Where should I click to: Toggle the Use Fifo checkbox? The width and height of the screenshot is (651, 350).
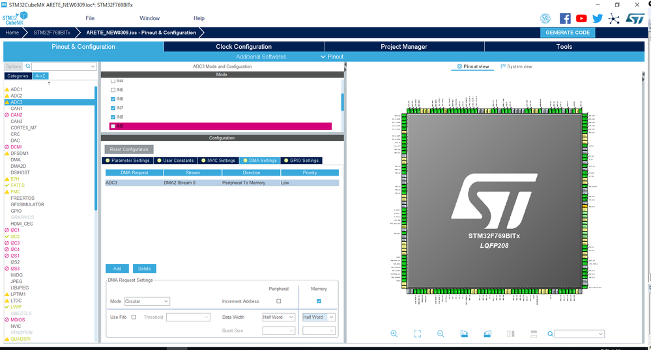pyautogui.click(x=134, y=317)
